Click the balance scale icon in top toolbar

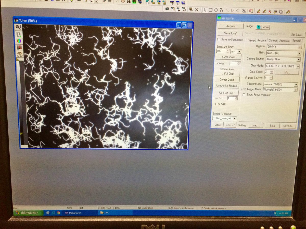[x=123, y=1]
